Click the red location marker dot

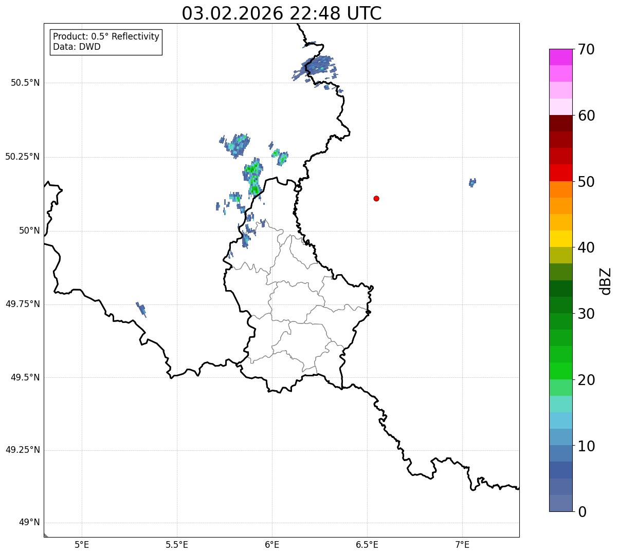[x=376, y=198]
